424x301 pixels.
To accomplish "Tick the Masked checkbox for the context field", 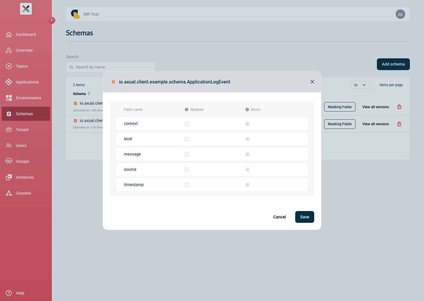I will tap(187, 124).
